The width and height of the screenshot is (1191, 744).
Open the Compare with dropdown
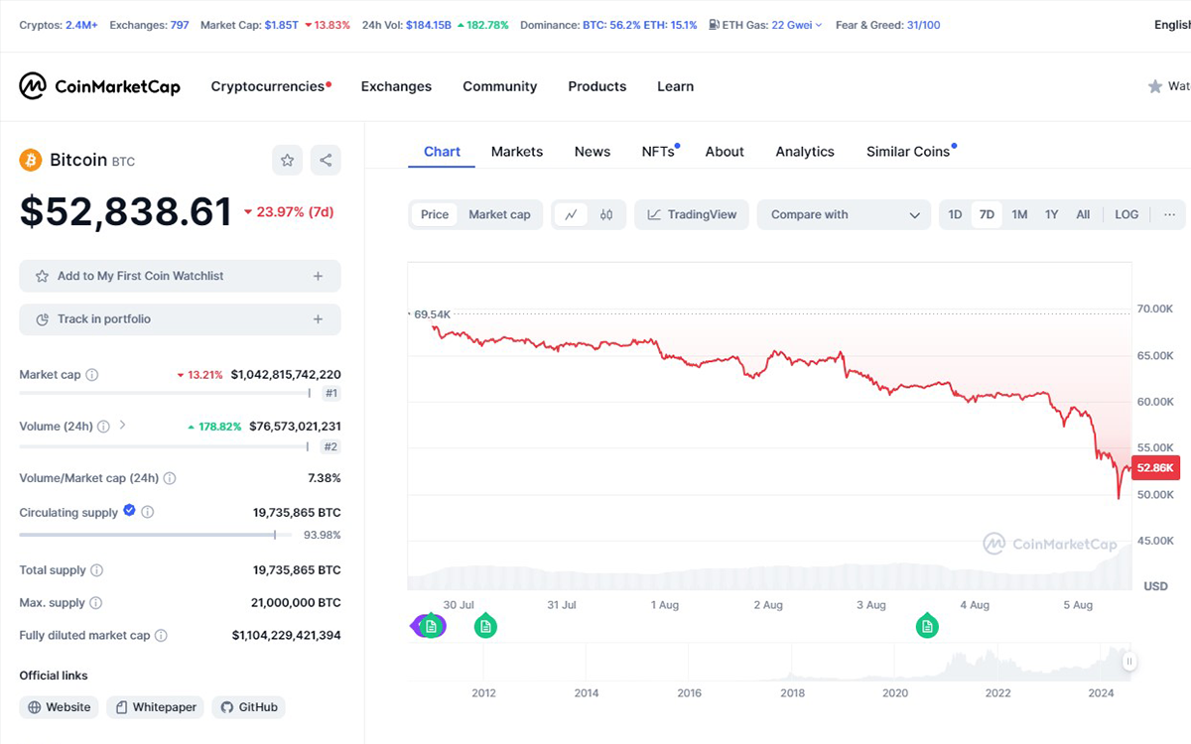click(x=845, y=214)
